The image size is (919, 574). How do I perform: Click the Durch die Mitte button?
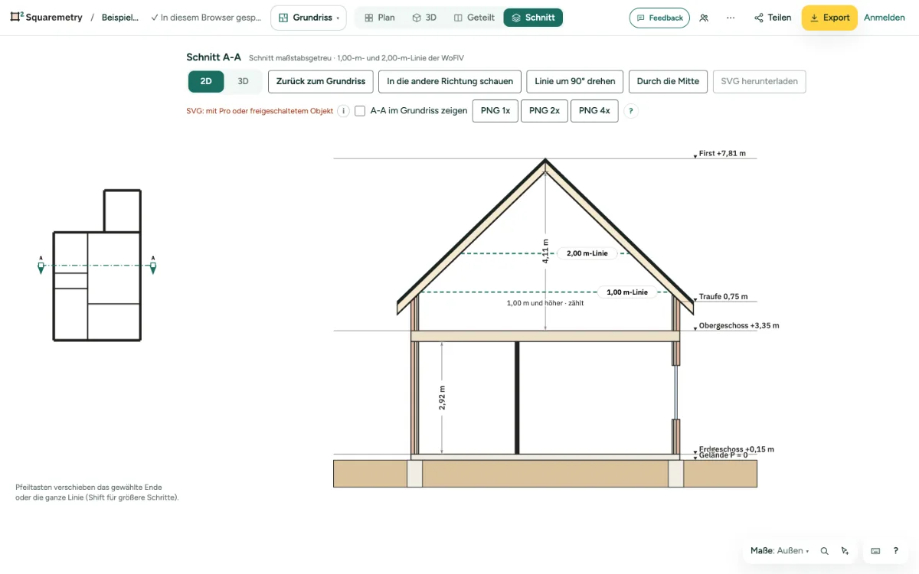pyautogui.click(x=668, y=81)
